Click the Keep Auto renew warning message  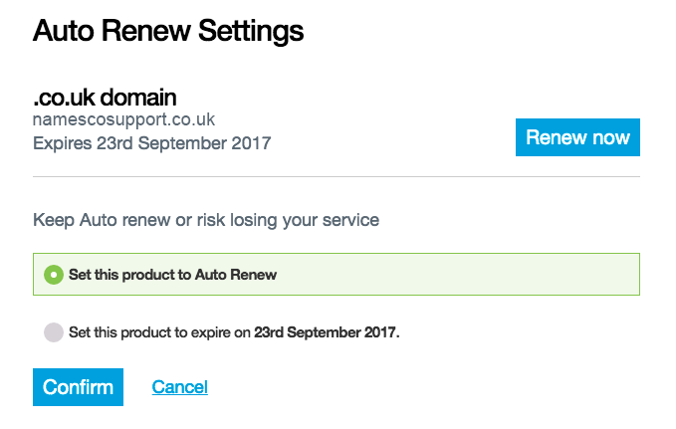pyautogui.click(x=206, y=219)
